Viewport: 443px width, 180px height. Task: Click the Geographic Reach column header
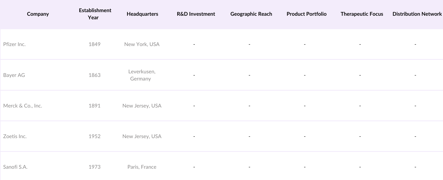pyautogui.click(x=251, y=14)
